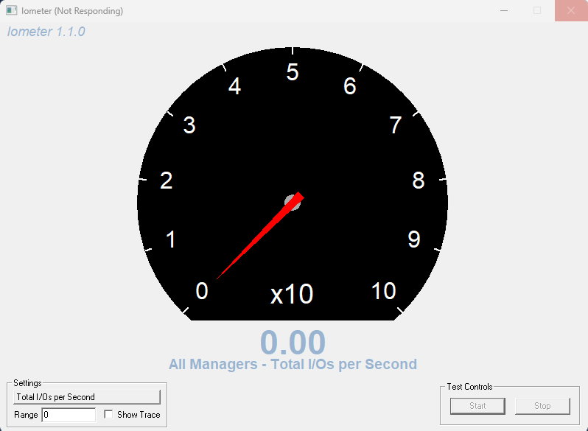Click the x10 multiplier label on gauge
The height and width of the screenshot is (431, 588).
(292, 295)
